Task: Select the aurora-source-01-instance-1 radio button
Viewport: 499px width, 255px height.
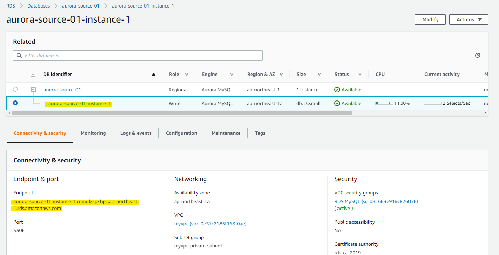Action: (15, 103)
